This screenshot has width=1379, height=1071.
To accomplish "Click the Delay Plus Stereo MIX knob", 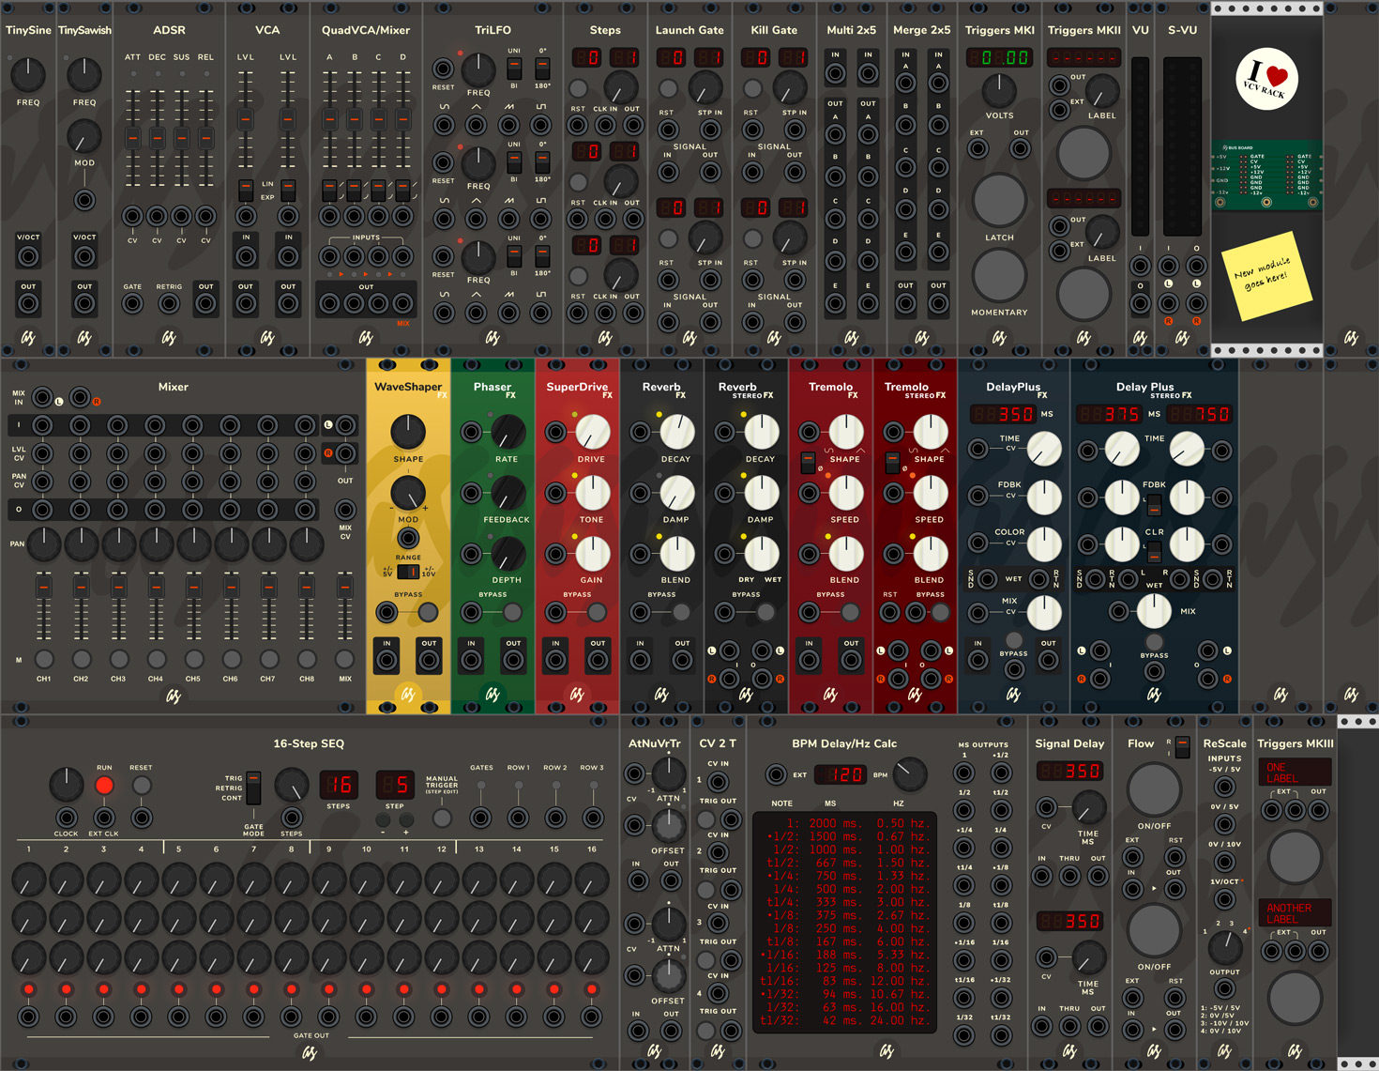I will pyautogui.click(x=1155, y=611).
